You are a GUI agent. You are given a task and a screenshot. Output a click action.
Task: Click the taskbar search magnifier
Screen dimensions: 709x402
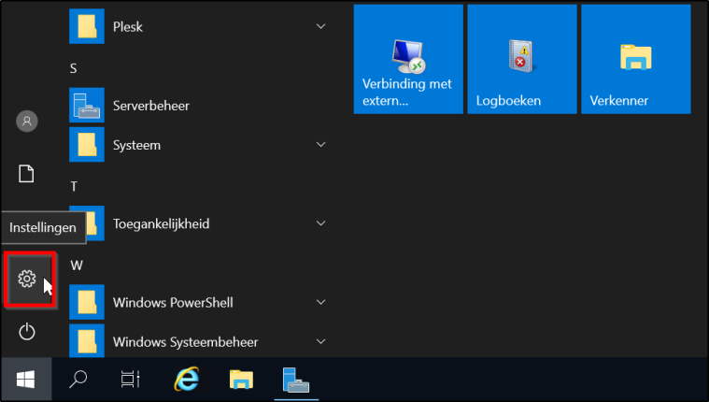[79, 379]
